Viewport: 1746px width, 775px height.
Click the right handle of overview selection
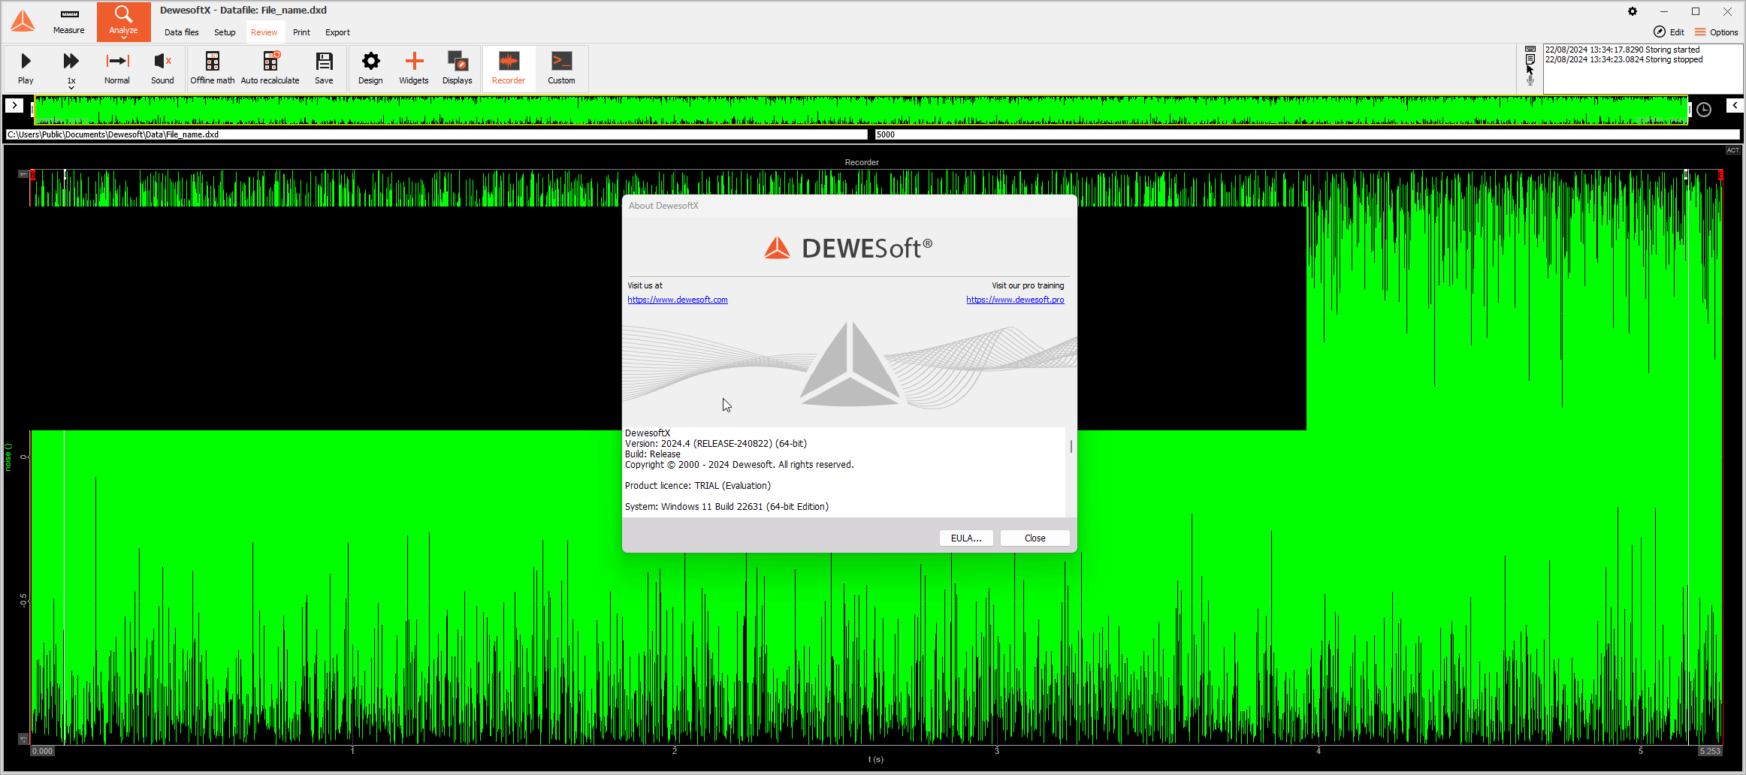tap(1689, 110)
